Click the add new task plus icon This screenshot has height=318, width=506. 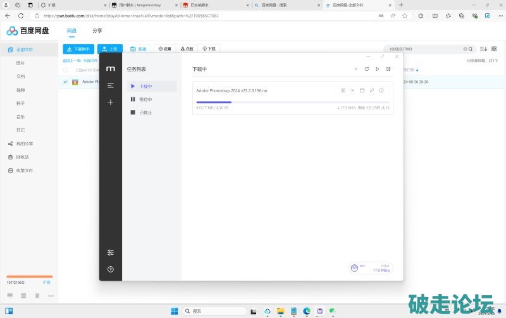coord(111,102)
